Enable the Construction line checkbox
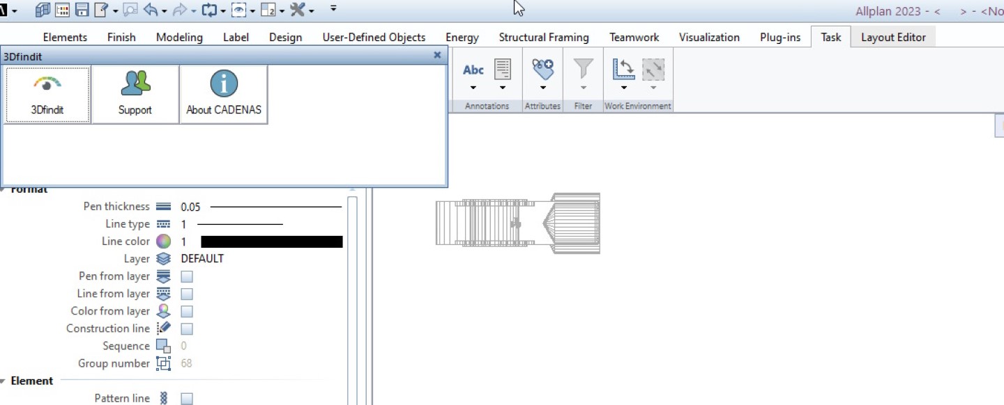Image resolution: width=1004 pixels, height=405 pixels. (x=187, y=328)
